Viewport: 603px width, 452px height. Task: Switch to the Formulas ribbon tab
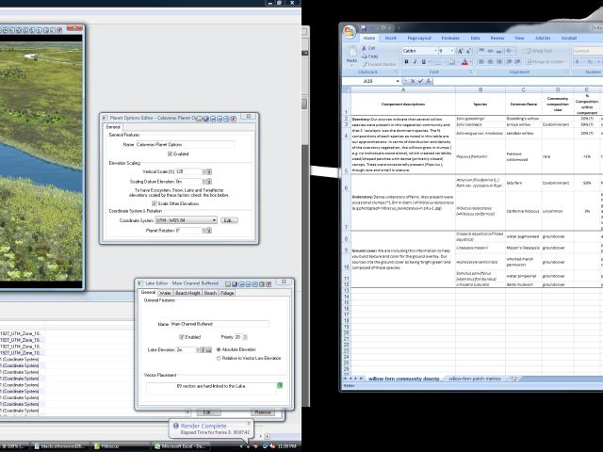(450, 38)
